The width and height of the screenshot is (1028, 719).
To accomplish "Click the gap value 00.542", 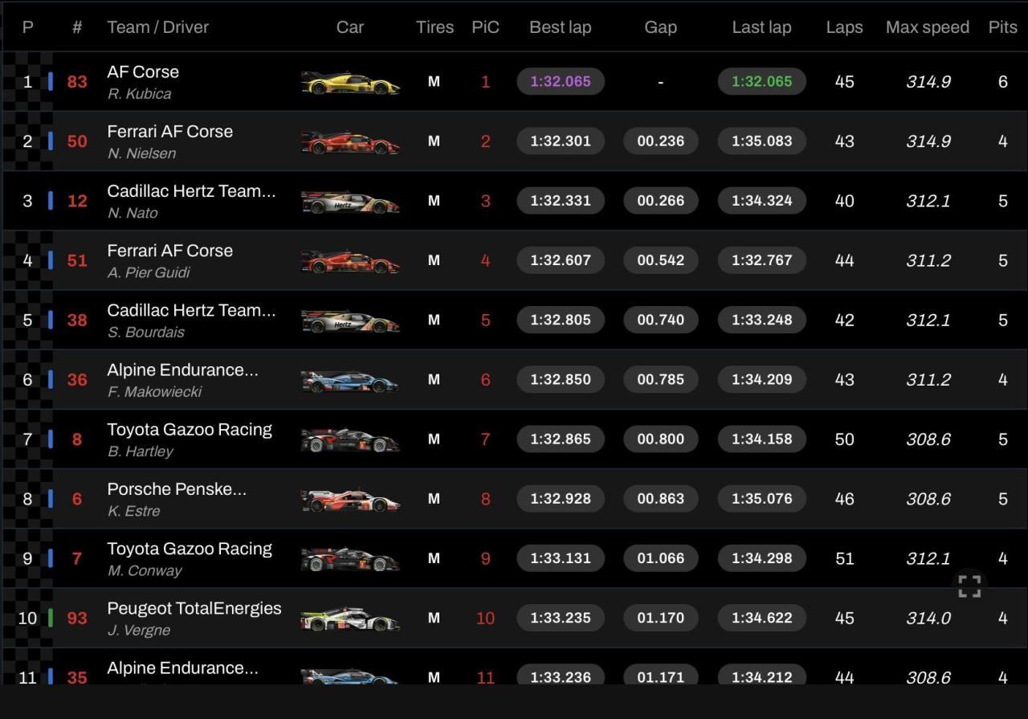I will point(661,260).
